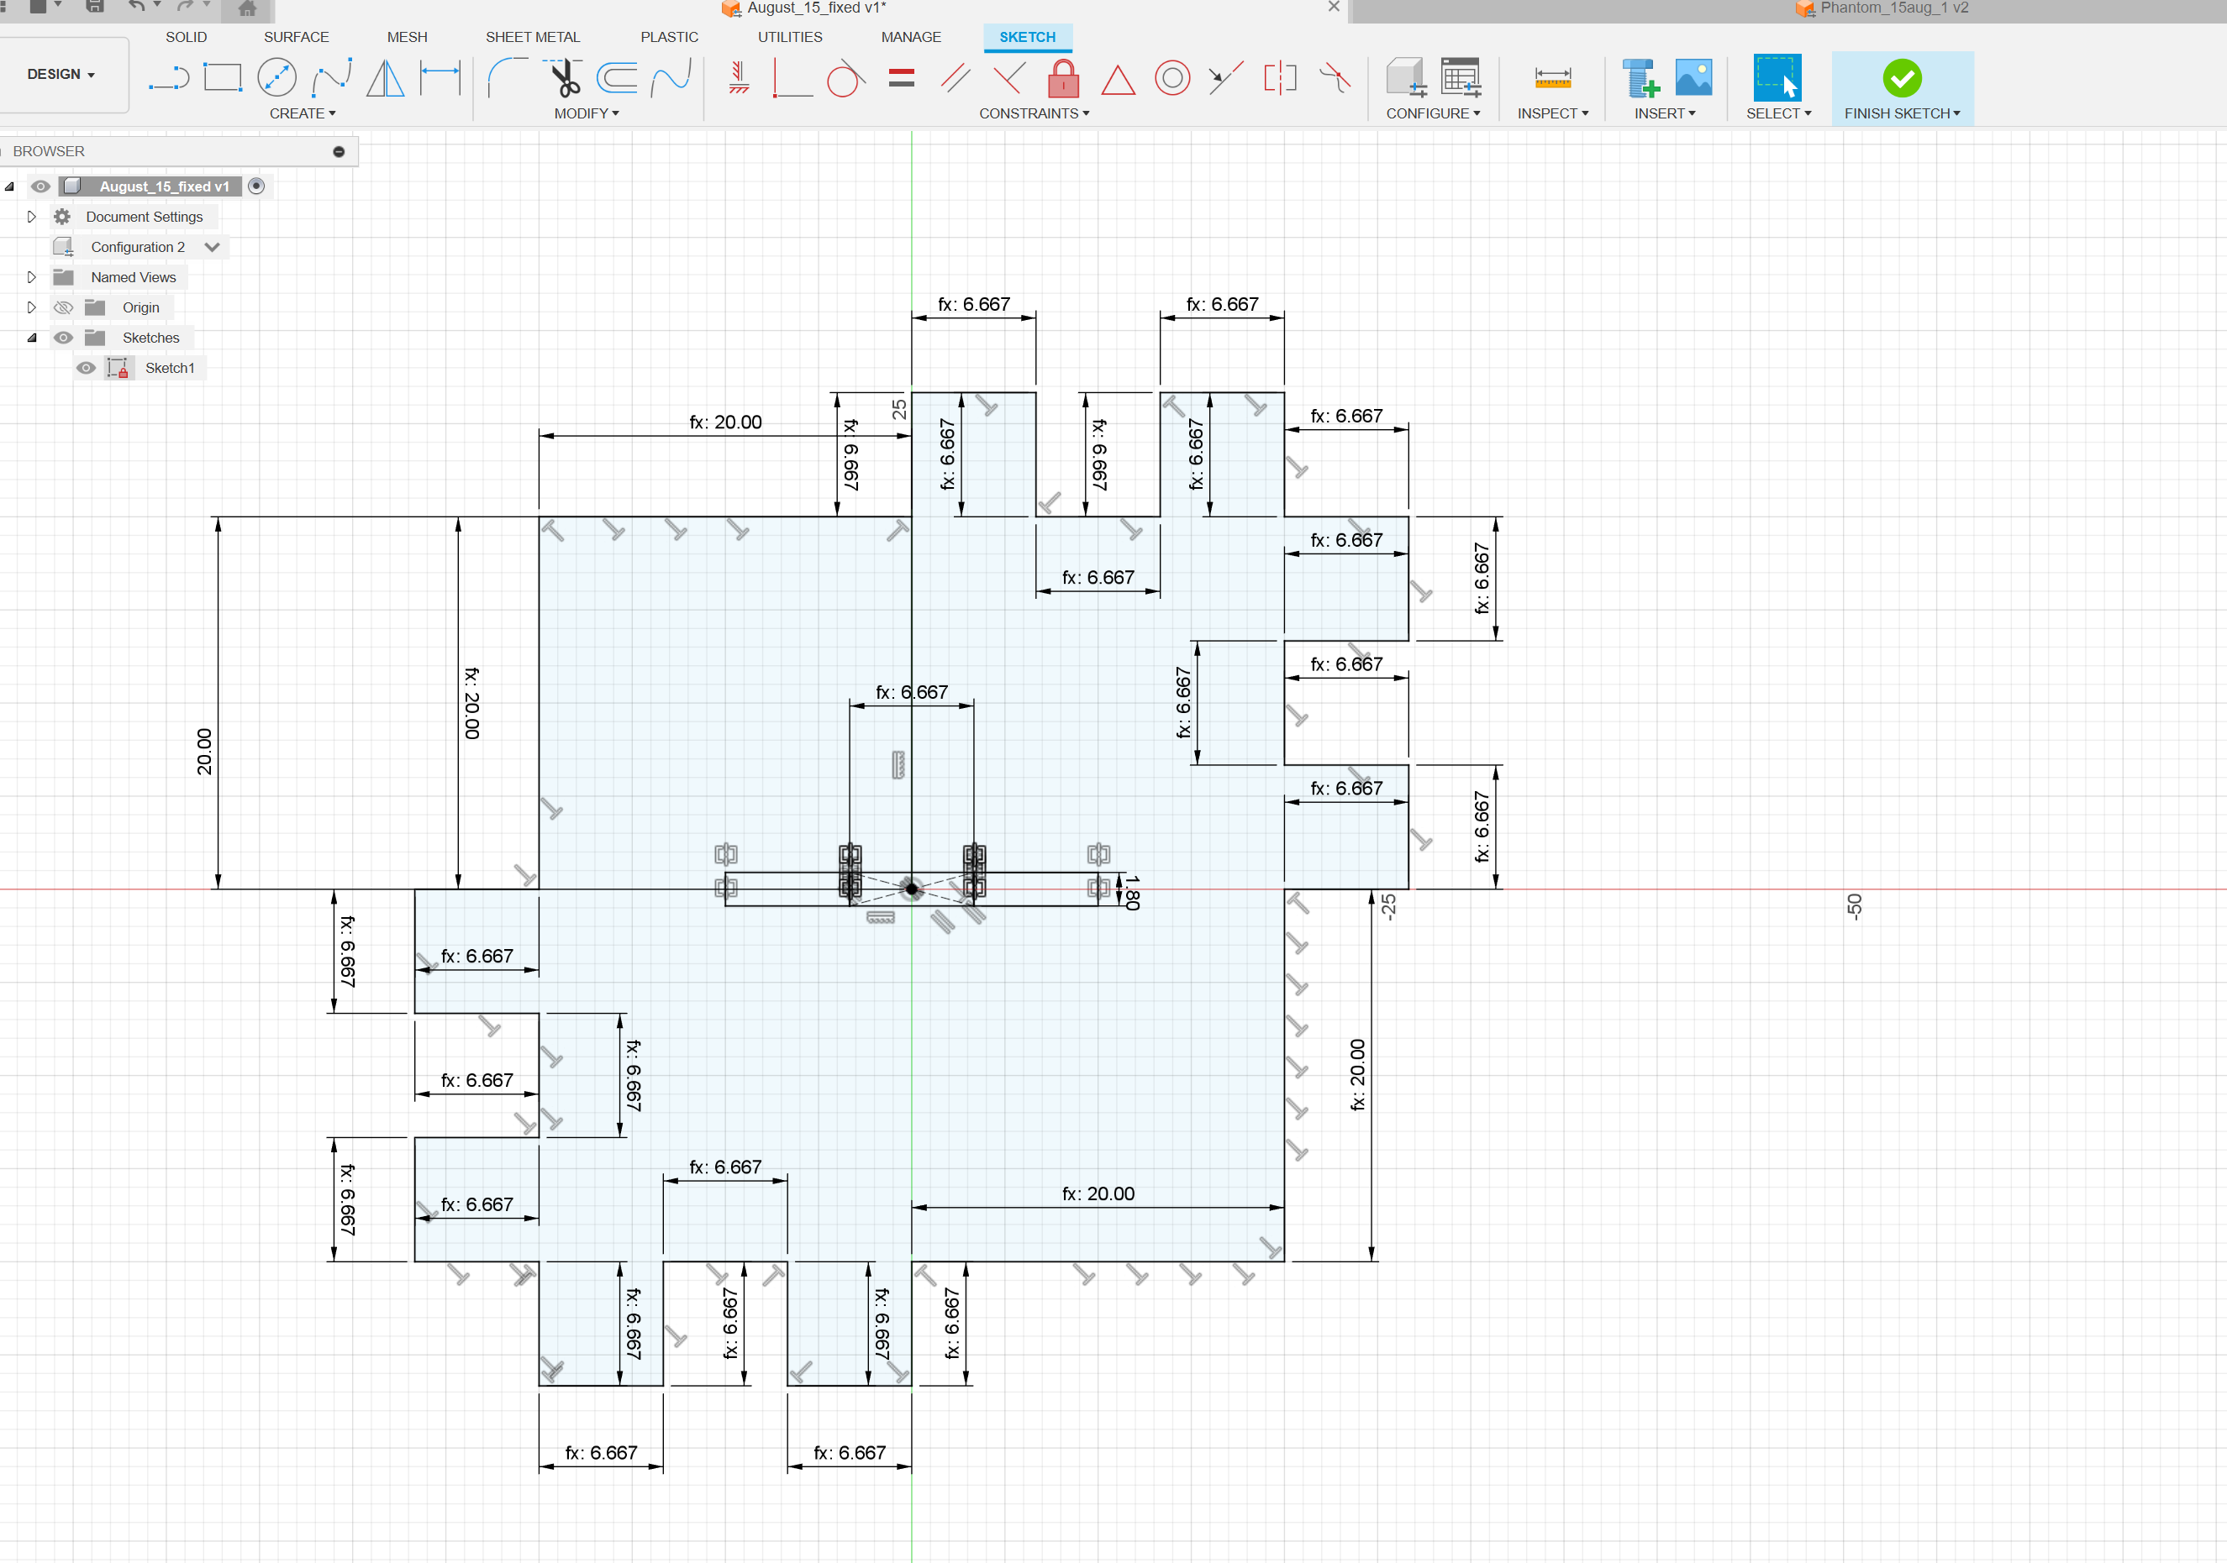This screenshot has width=2227, height=1563.
Task: Switch to the MESH tab
Action: pos(408,37)
